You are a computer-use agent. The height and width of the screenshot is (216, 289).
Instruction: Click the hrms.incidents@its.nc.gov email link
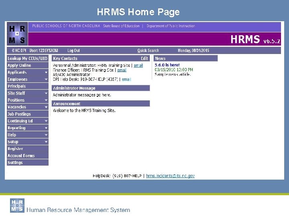[x=170, y=176]
